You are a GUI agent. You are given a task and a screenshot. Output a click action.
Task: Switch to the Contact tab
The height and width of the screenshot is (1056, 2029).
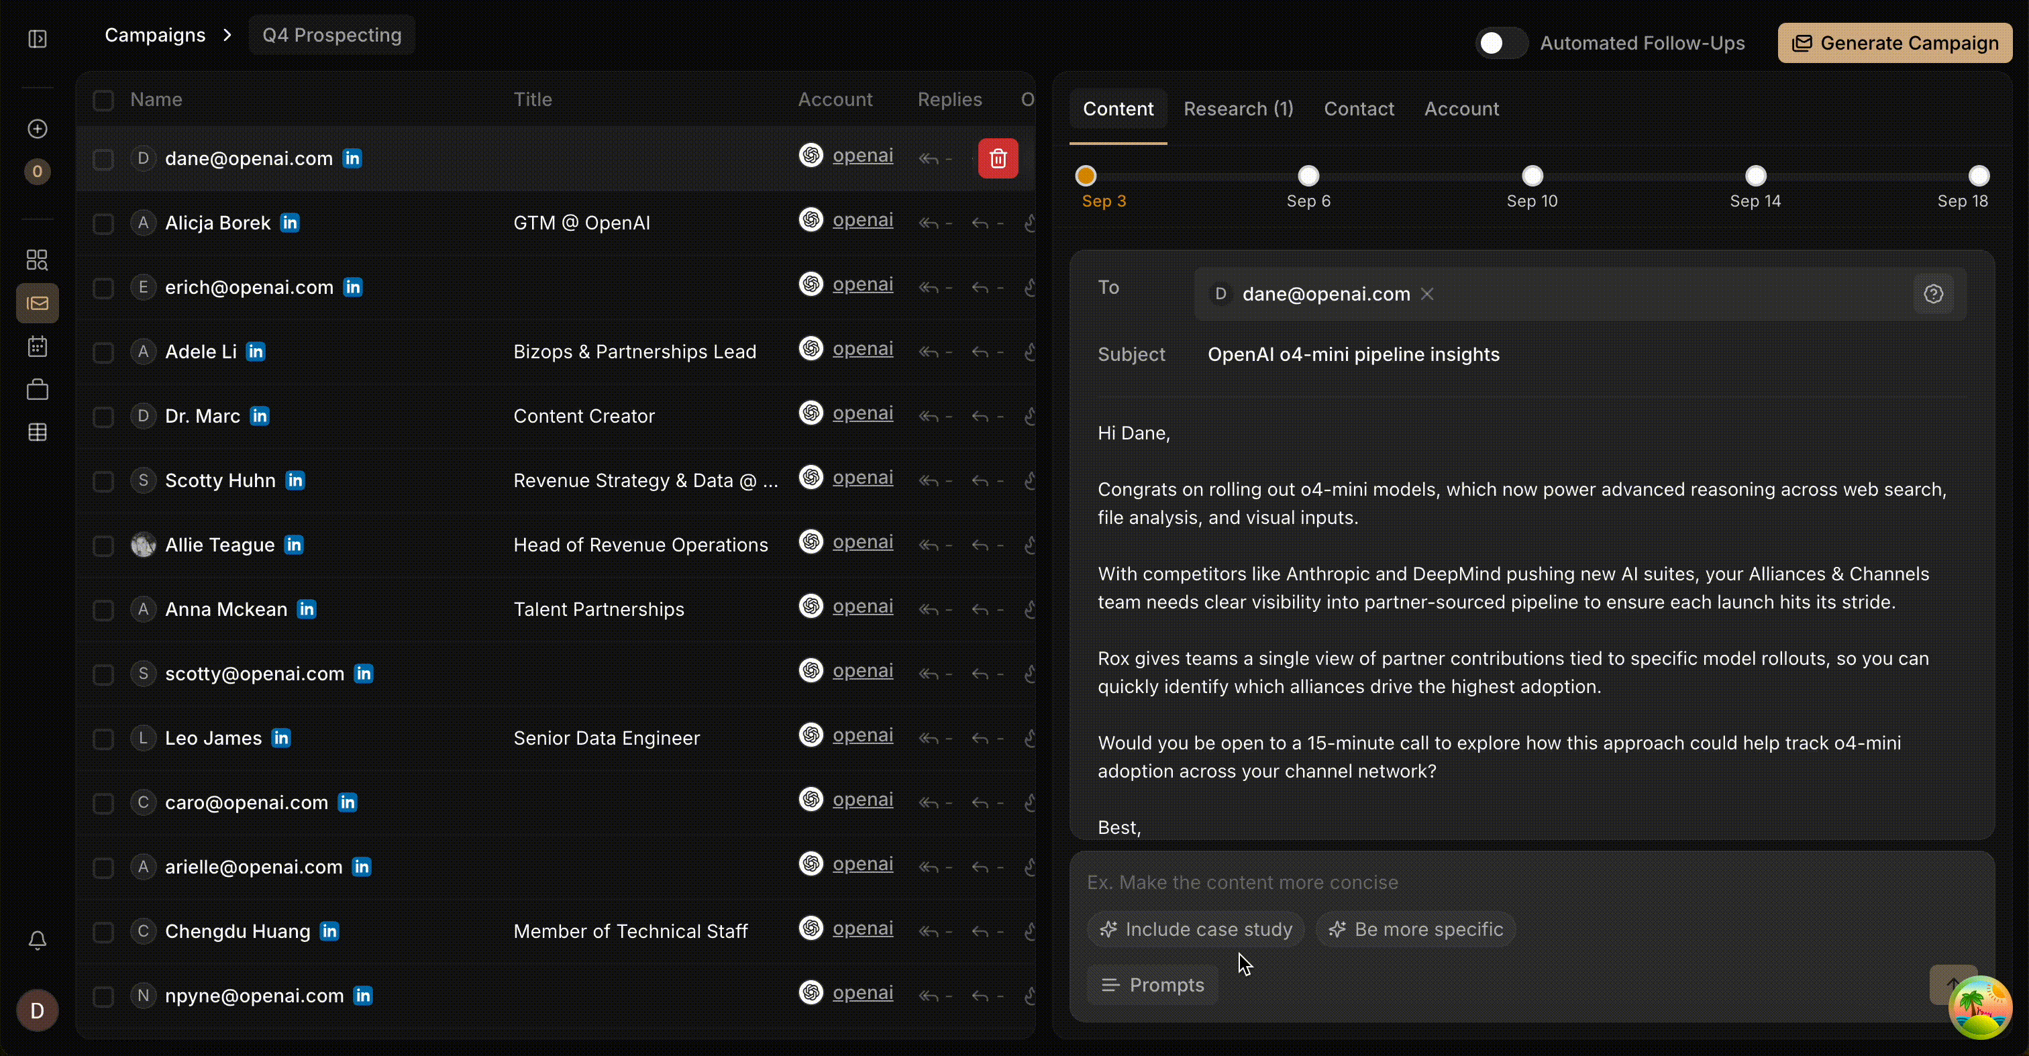click(1359, 109)
